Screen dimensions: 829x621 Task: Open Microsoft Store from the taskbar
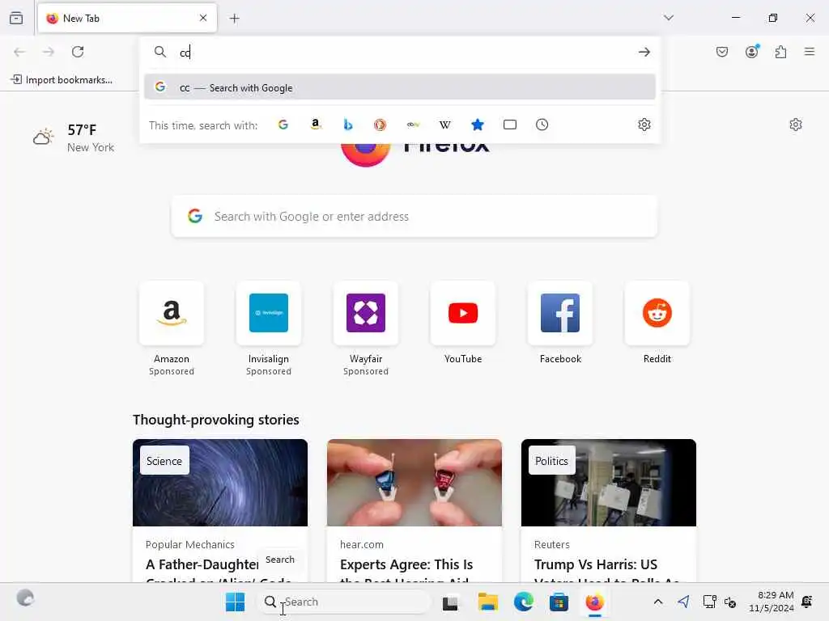(x=559, y=602)
